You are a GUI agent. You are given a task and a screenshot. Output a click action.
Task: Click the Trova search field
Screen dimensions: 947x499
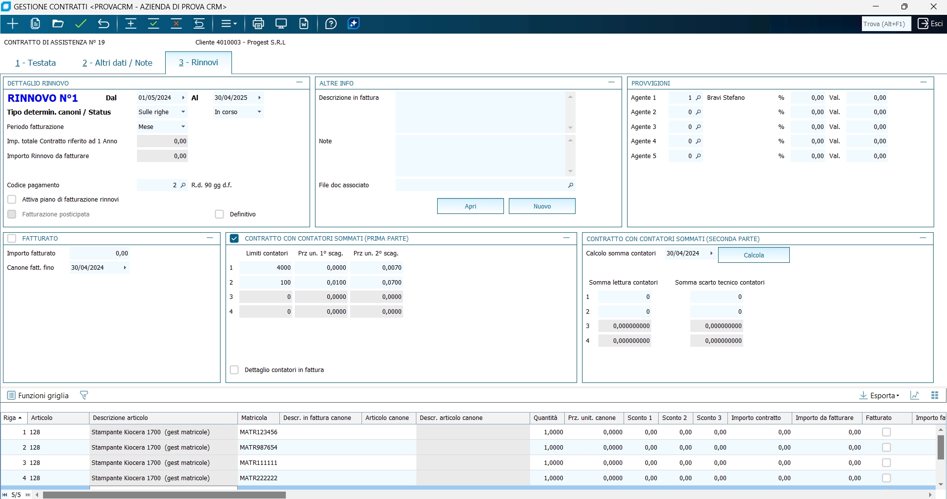886,24
